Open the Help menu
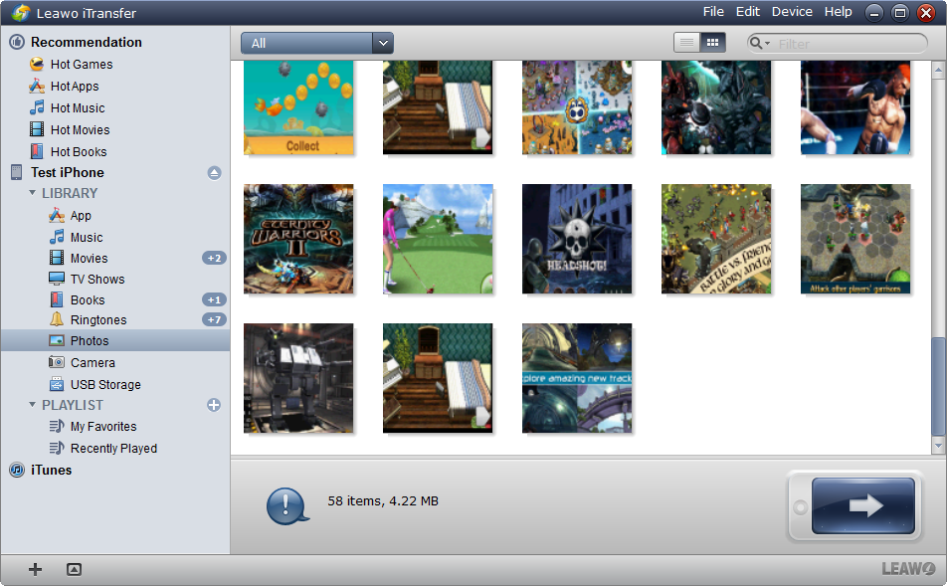 pyautogui.click(x=839, y=12)
